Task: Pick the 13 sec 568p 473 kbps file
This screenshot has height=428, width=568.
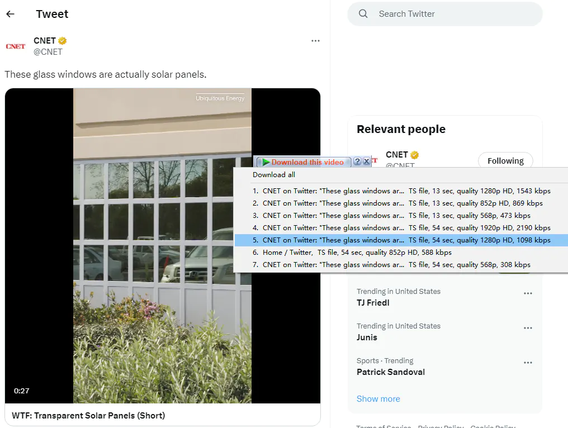Action: (x=391, y=216)
